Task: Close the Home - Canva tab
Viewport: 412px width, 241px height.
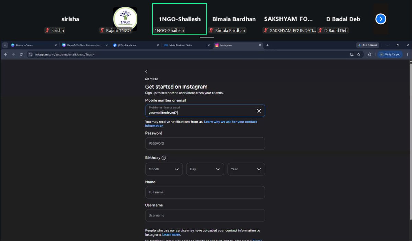Action: [56, 45]
